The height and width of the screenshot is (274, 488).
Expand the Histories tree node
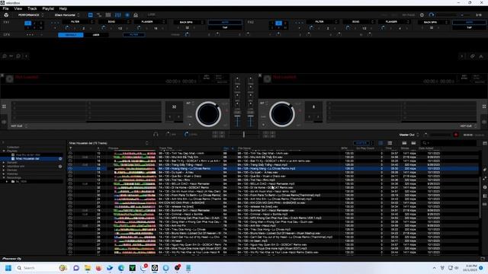[x=4, y=174]
